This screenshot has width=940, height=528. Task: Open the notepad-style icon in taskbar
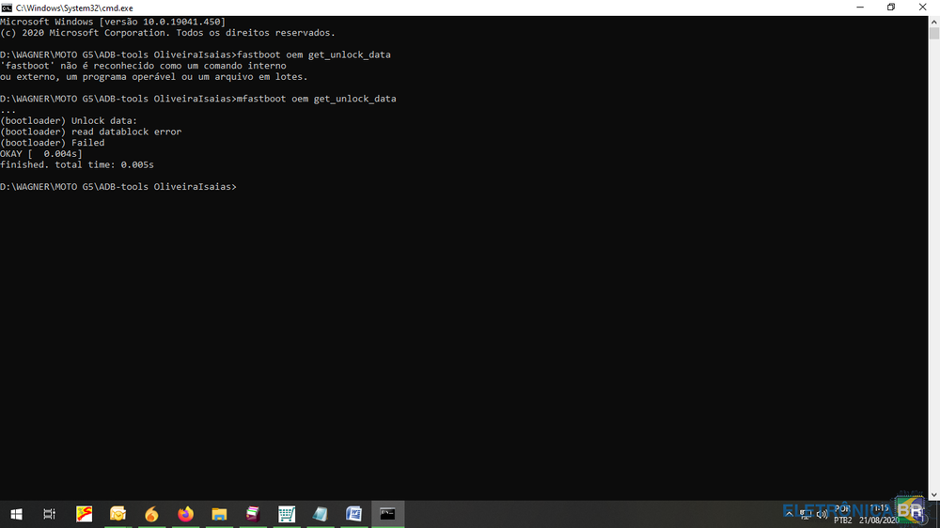click(x=321, y=514)
